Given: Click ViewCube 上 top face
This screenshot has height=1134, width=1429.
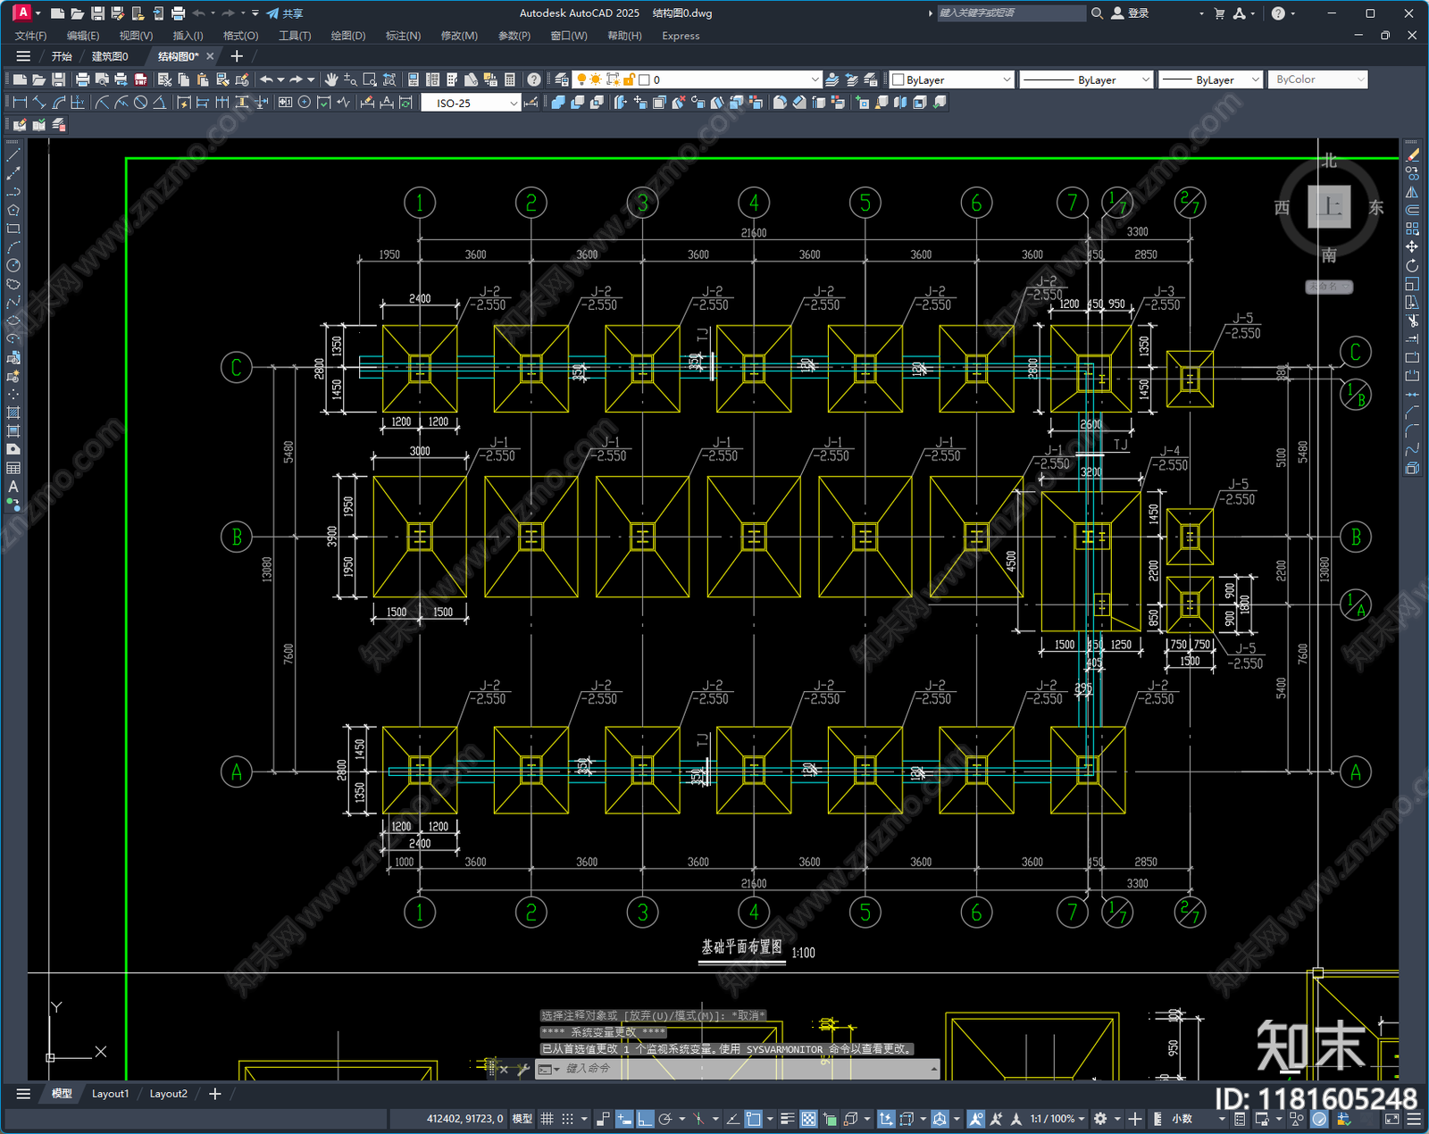Looking at the screenshot, I should (x=1329, y=206).
